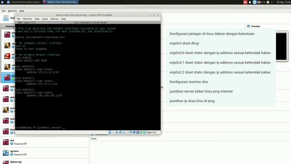Select Tools icon in VirtualBox Manager
Screen dimensions: 291x164
click(6, 18)
